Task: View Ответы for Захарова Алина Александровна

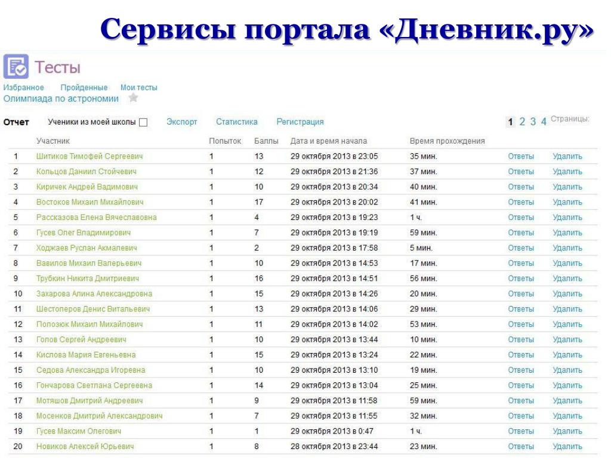Action: (x=521, y=293)
